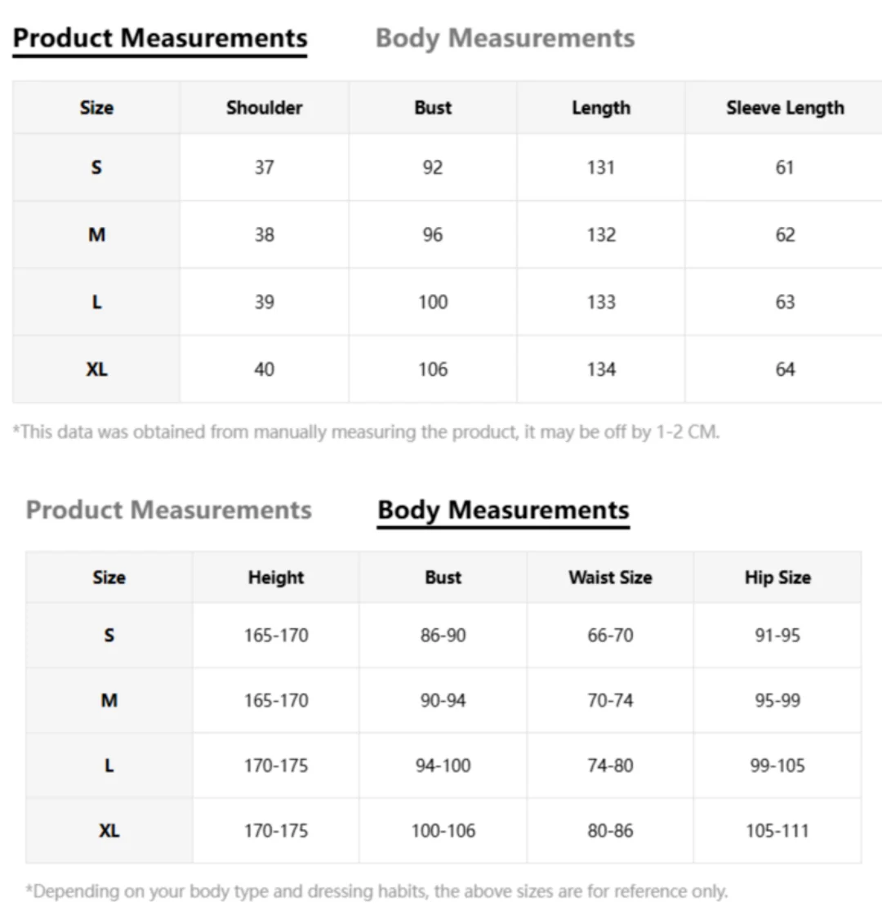Click the Waist Size column header
This screenshot has width=882, height=924.
pos(610,578)
